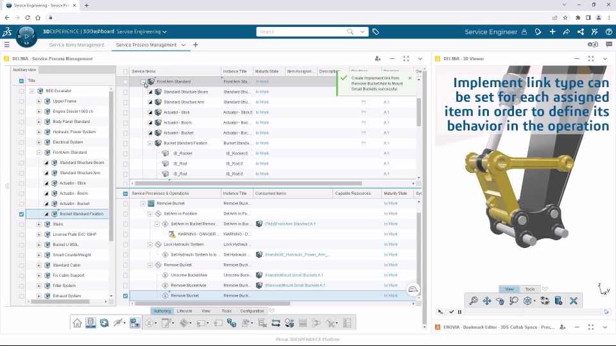This screenshot has width=616, height=346.
Task: Uncheck the Remove Bucket operation row checkbox
Action: click(125, 296)
